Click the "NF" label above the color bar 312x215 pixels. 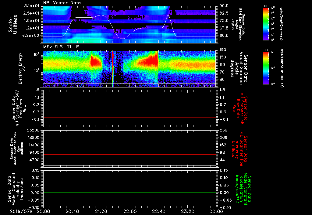pos(266,6)
